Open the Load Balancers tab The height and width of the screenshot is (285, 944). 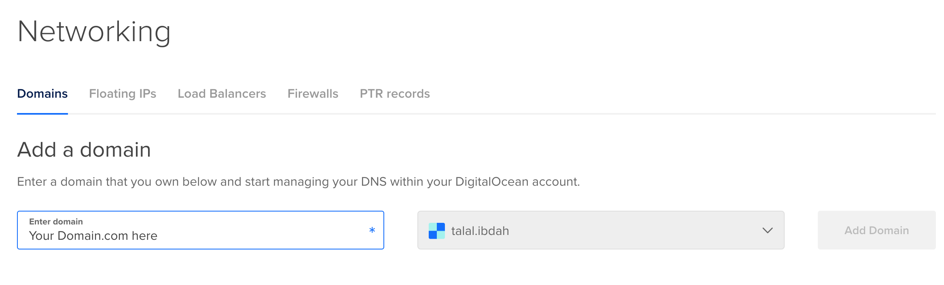pos(222,94)
